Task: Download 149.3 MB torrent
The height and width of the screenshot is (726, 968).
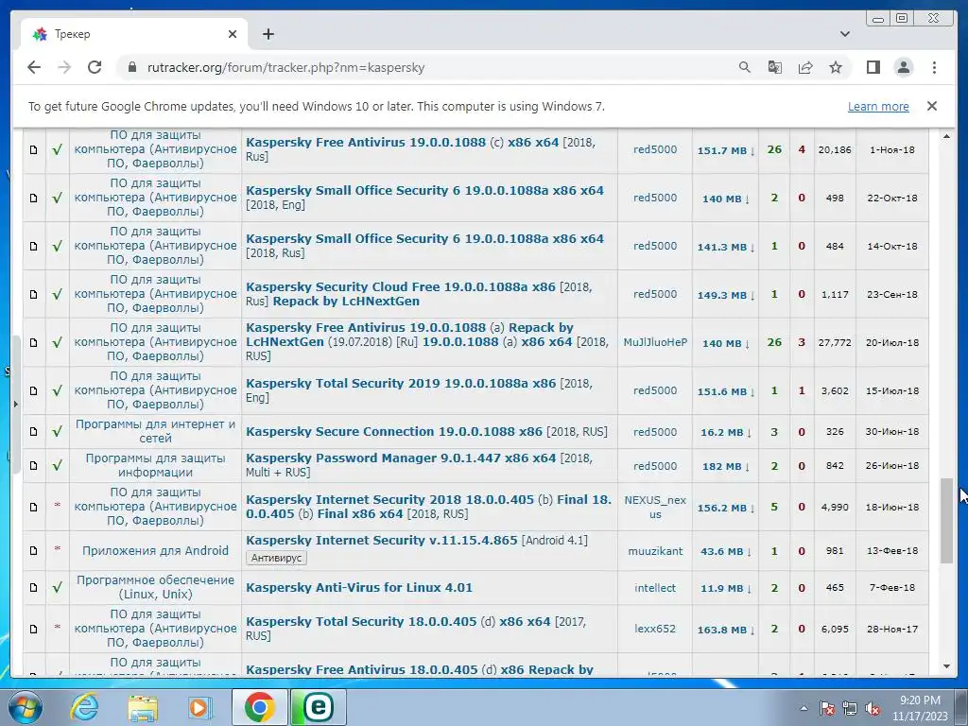Action: [725, 295]
